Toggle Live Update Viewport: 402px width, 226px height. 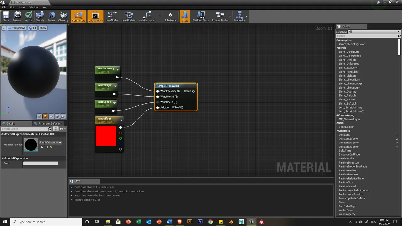tap(128, 17)
